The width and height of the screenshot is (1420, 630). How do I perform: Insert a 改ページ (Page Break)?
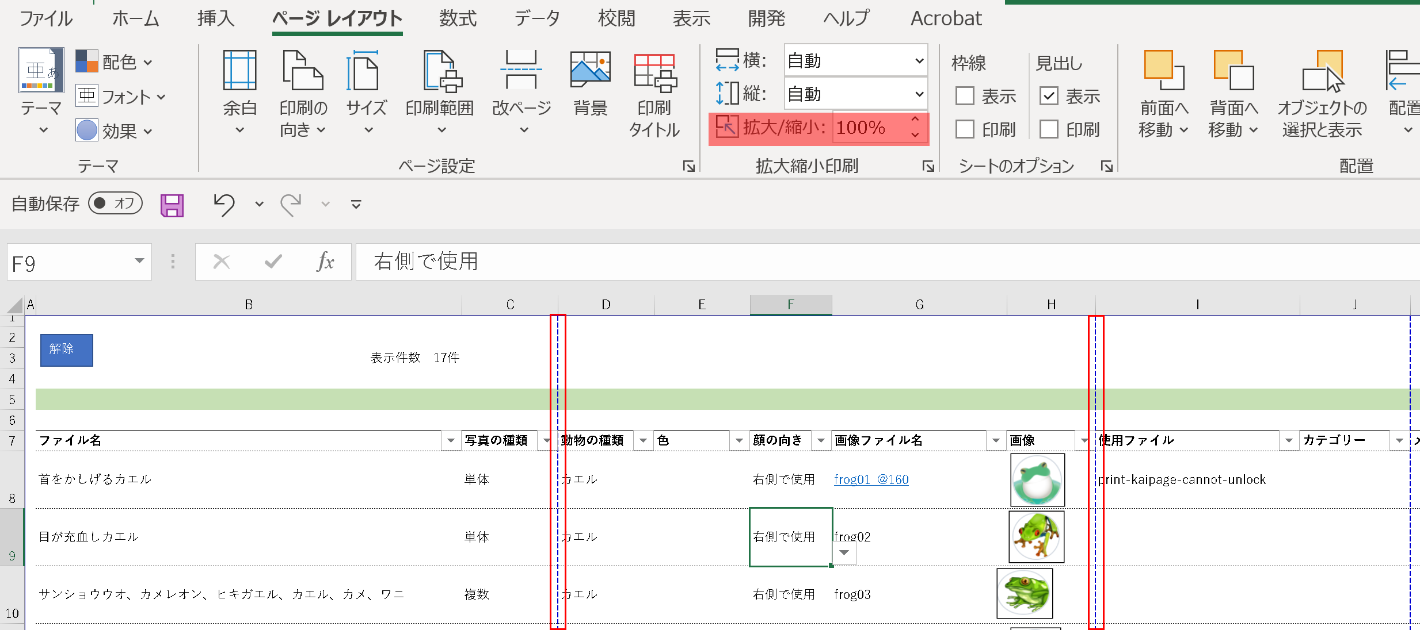pyautogui.click(x=520, y=92)
